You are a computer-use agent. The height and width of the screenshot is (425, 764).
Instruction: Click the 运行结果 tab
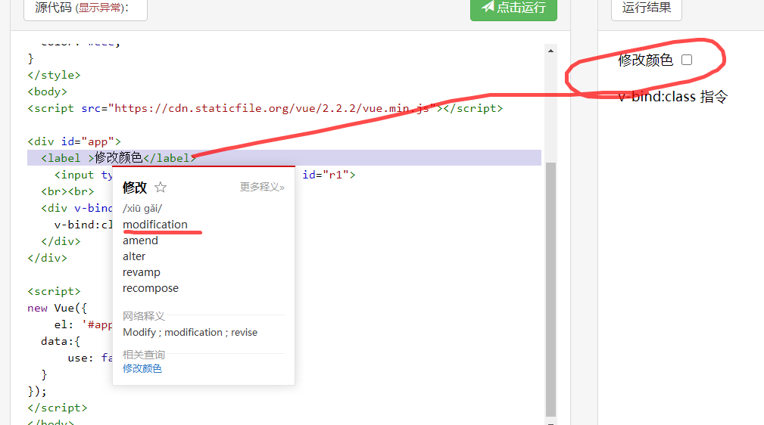coord(647,8)
